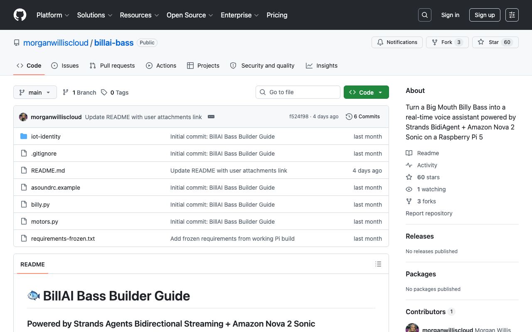
Task: Click the book icon beside Readme
Action: coord(409,153)
